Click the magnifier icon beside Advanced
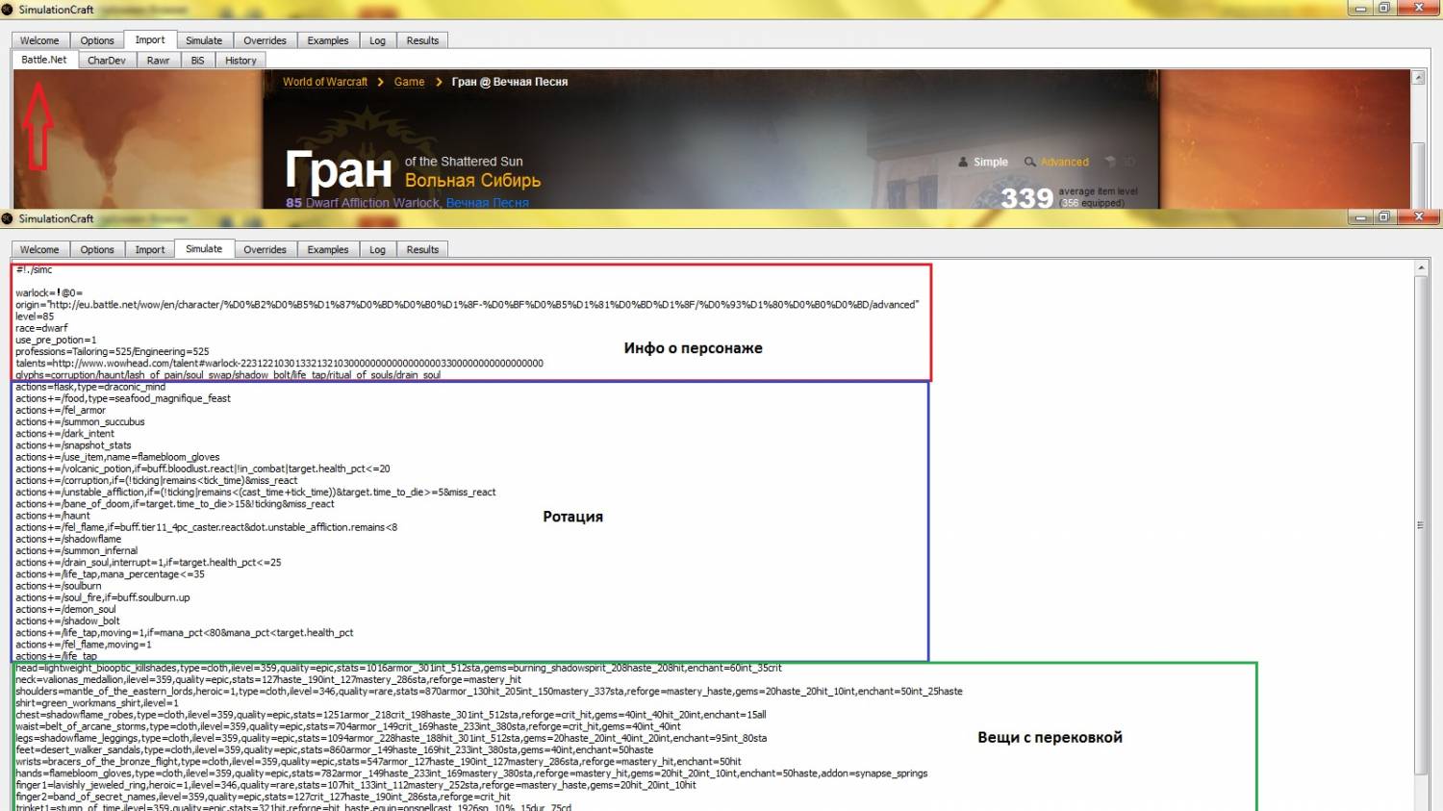The image size is (1443, 811). pyautogui.click(x=1030, y=162)
